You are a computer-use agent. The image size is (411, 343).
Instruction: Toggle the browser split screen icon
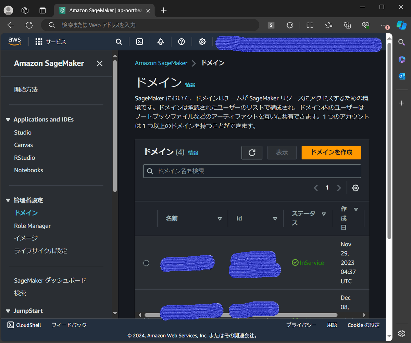pos(310,25)
